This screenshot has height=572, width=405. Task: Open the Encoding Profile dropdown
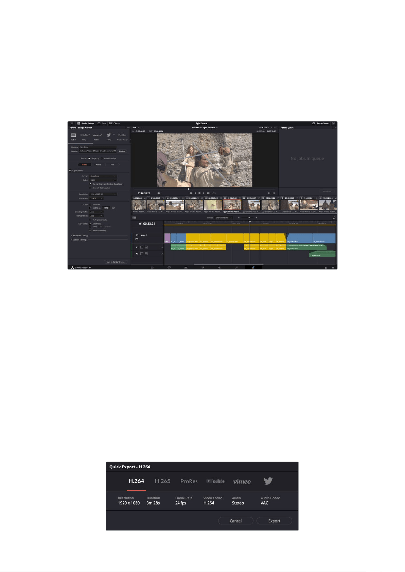coord(96,212)
